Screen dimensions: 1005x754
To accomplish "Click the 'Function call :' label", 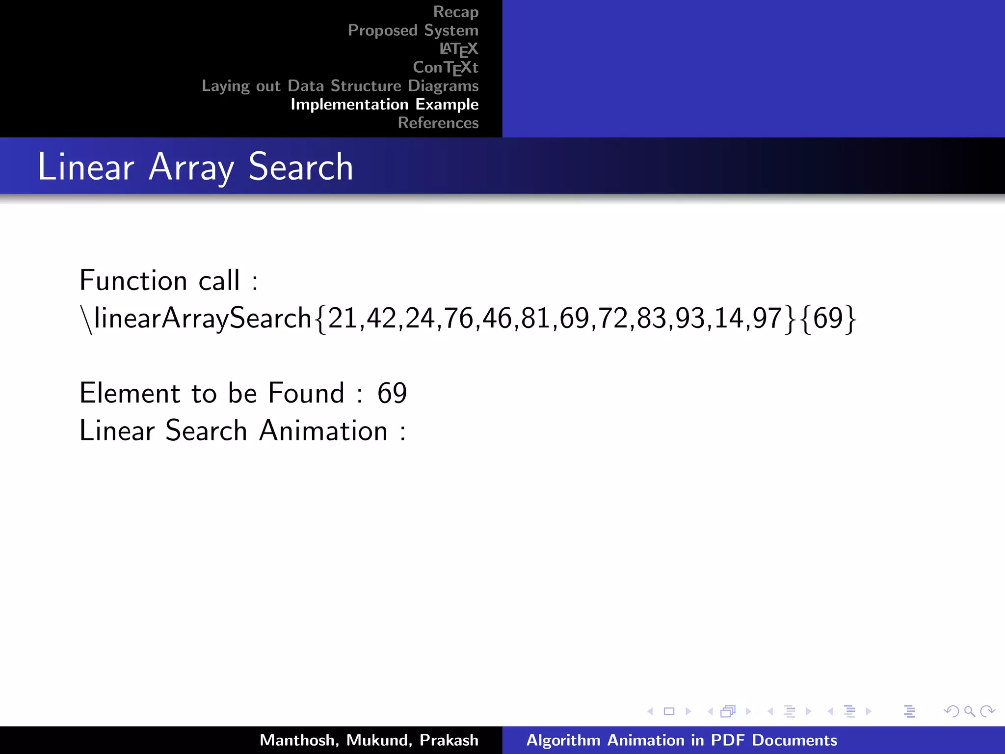I will (x=169, y=280).
